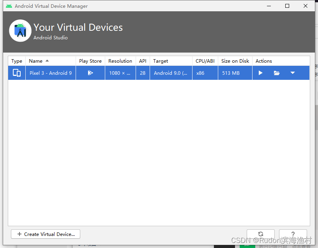This screenshot has width=318, height=248.
Task: Select the 'Pixel 3 - Android 9' name cell
Action: (x=51, y=73)
